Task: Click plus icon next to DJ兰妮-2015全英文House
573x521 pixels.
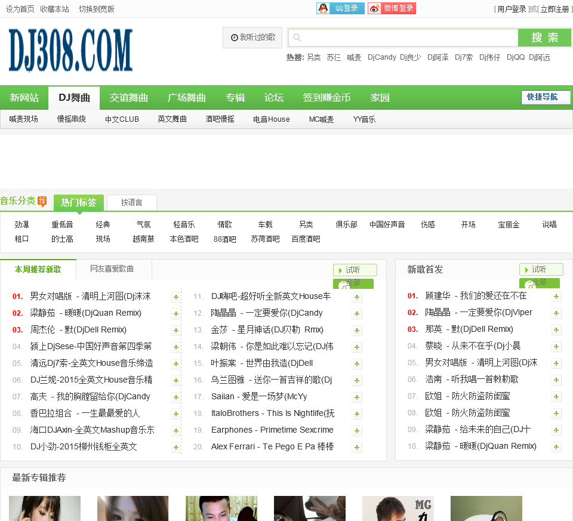Action: click(x=175, y=381)
